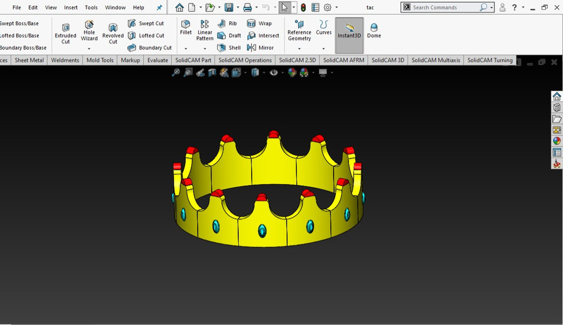The height and width of the screenshot is (325, 563).
Task: Click the Help question mark button
Action: tap(514, 7)
